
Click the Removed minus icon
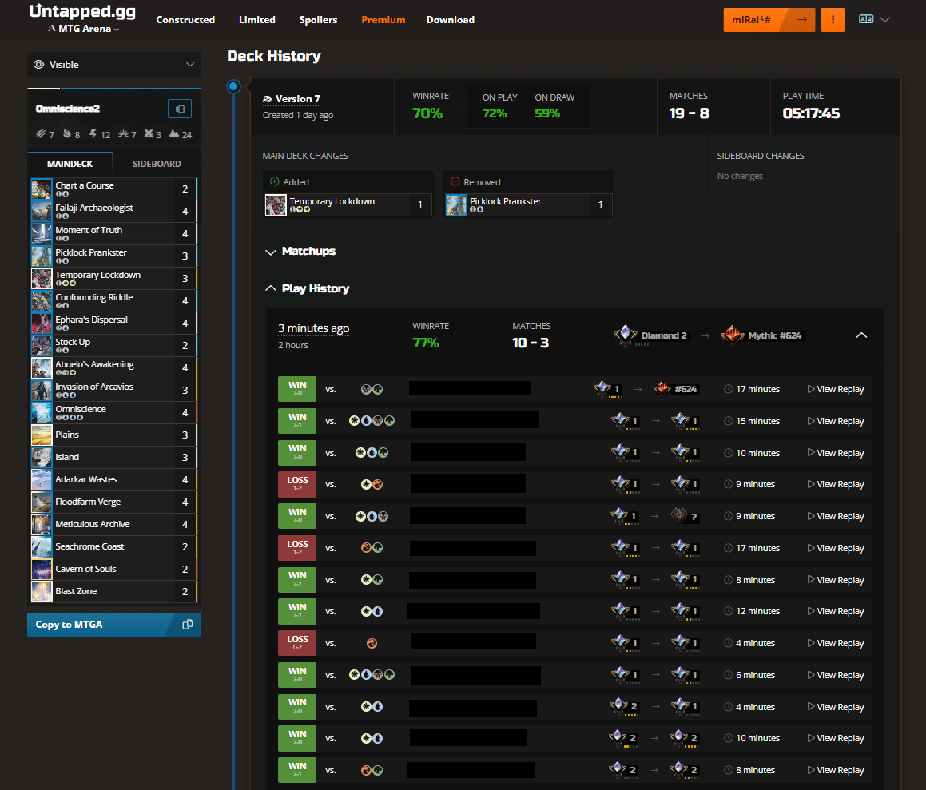pyautogui.click(x=455, y=182)
